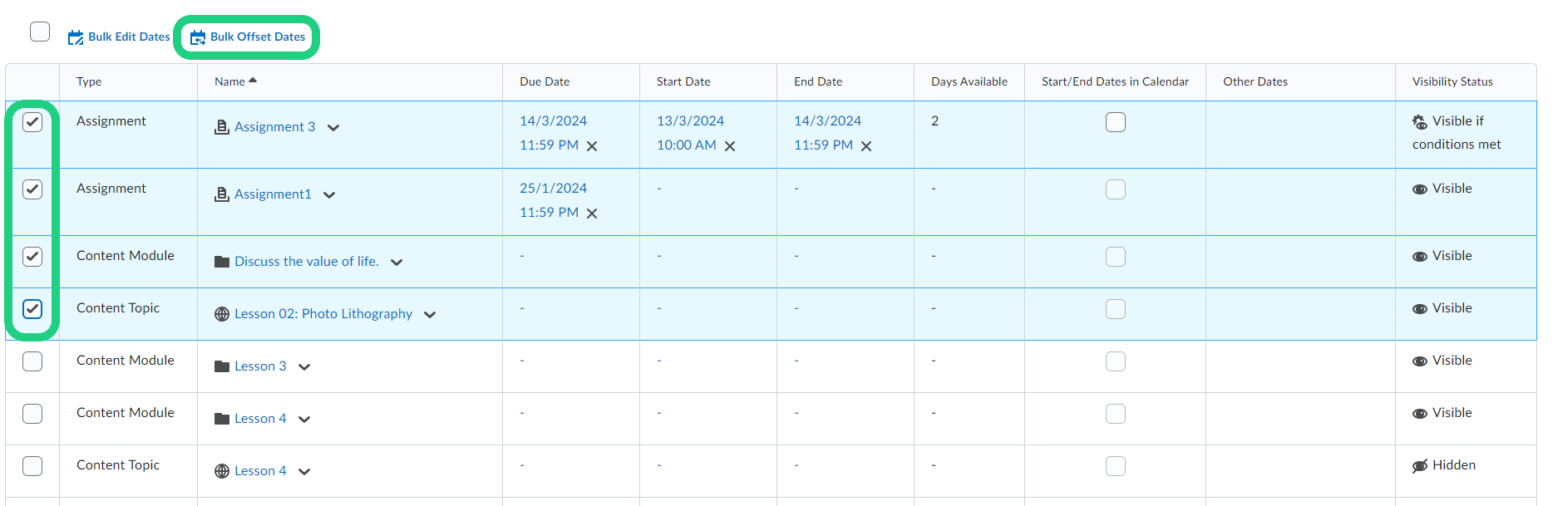The height and width of the screenshot is (506, 1553).
Task: Remove Assignment 3 end date with X
Action: click(866, 146)
